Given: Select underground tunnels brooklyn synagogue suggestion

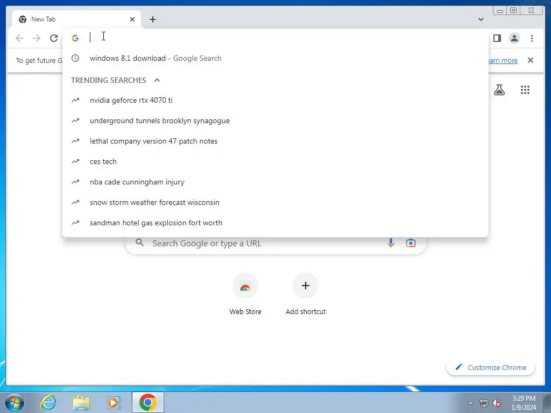Looking at the screenshot, I should click(x=275, y=120).
